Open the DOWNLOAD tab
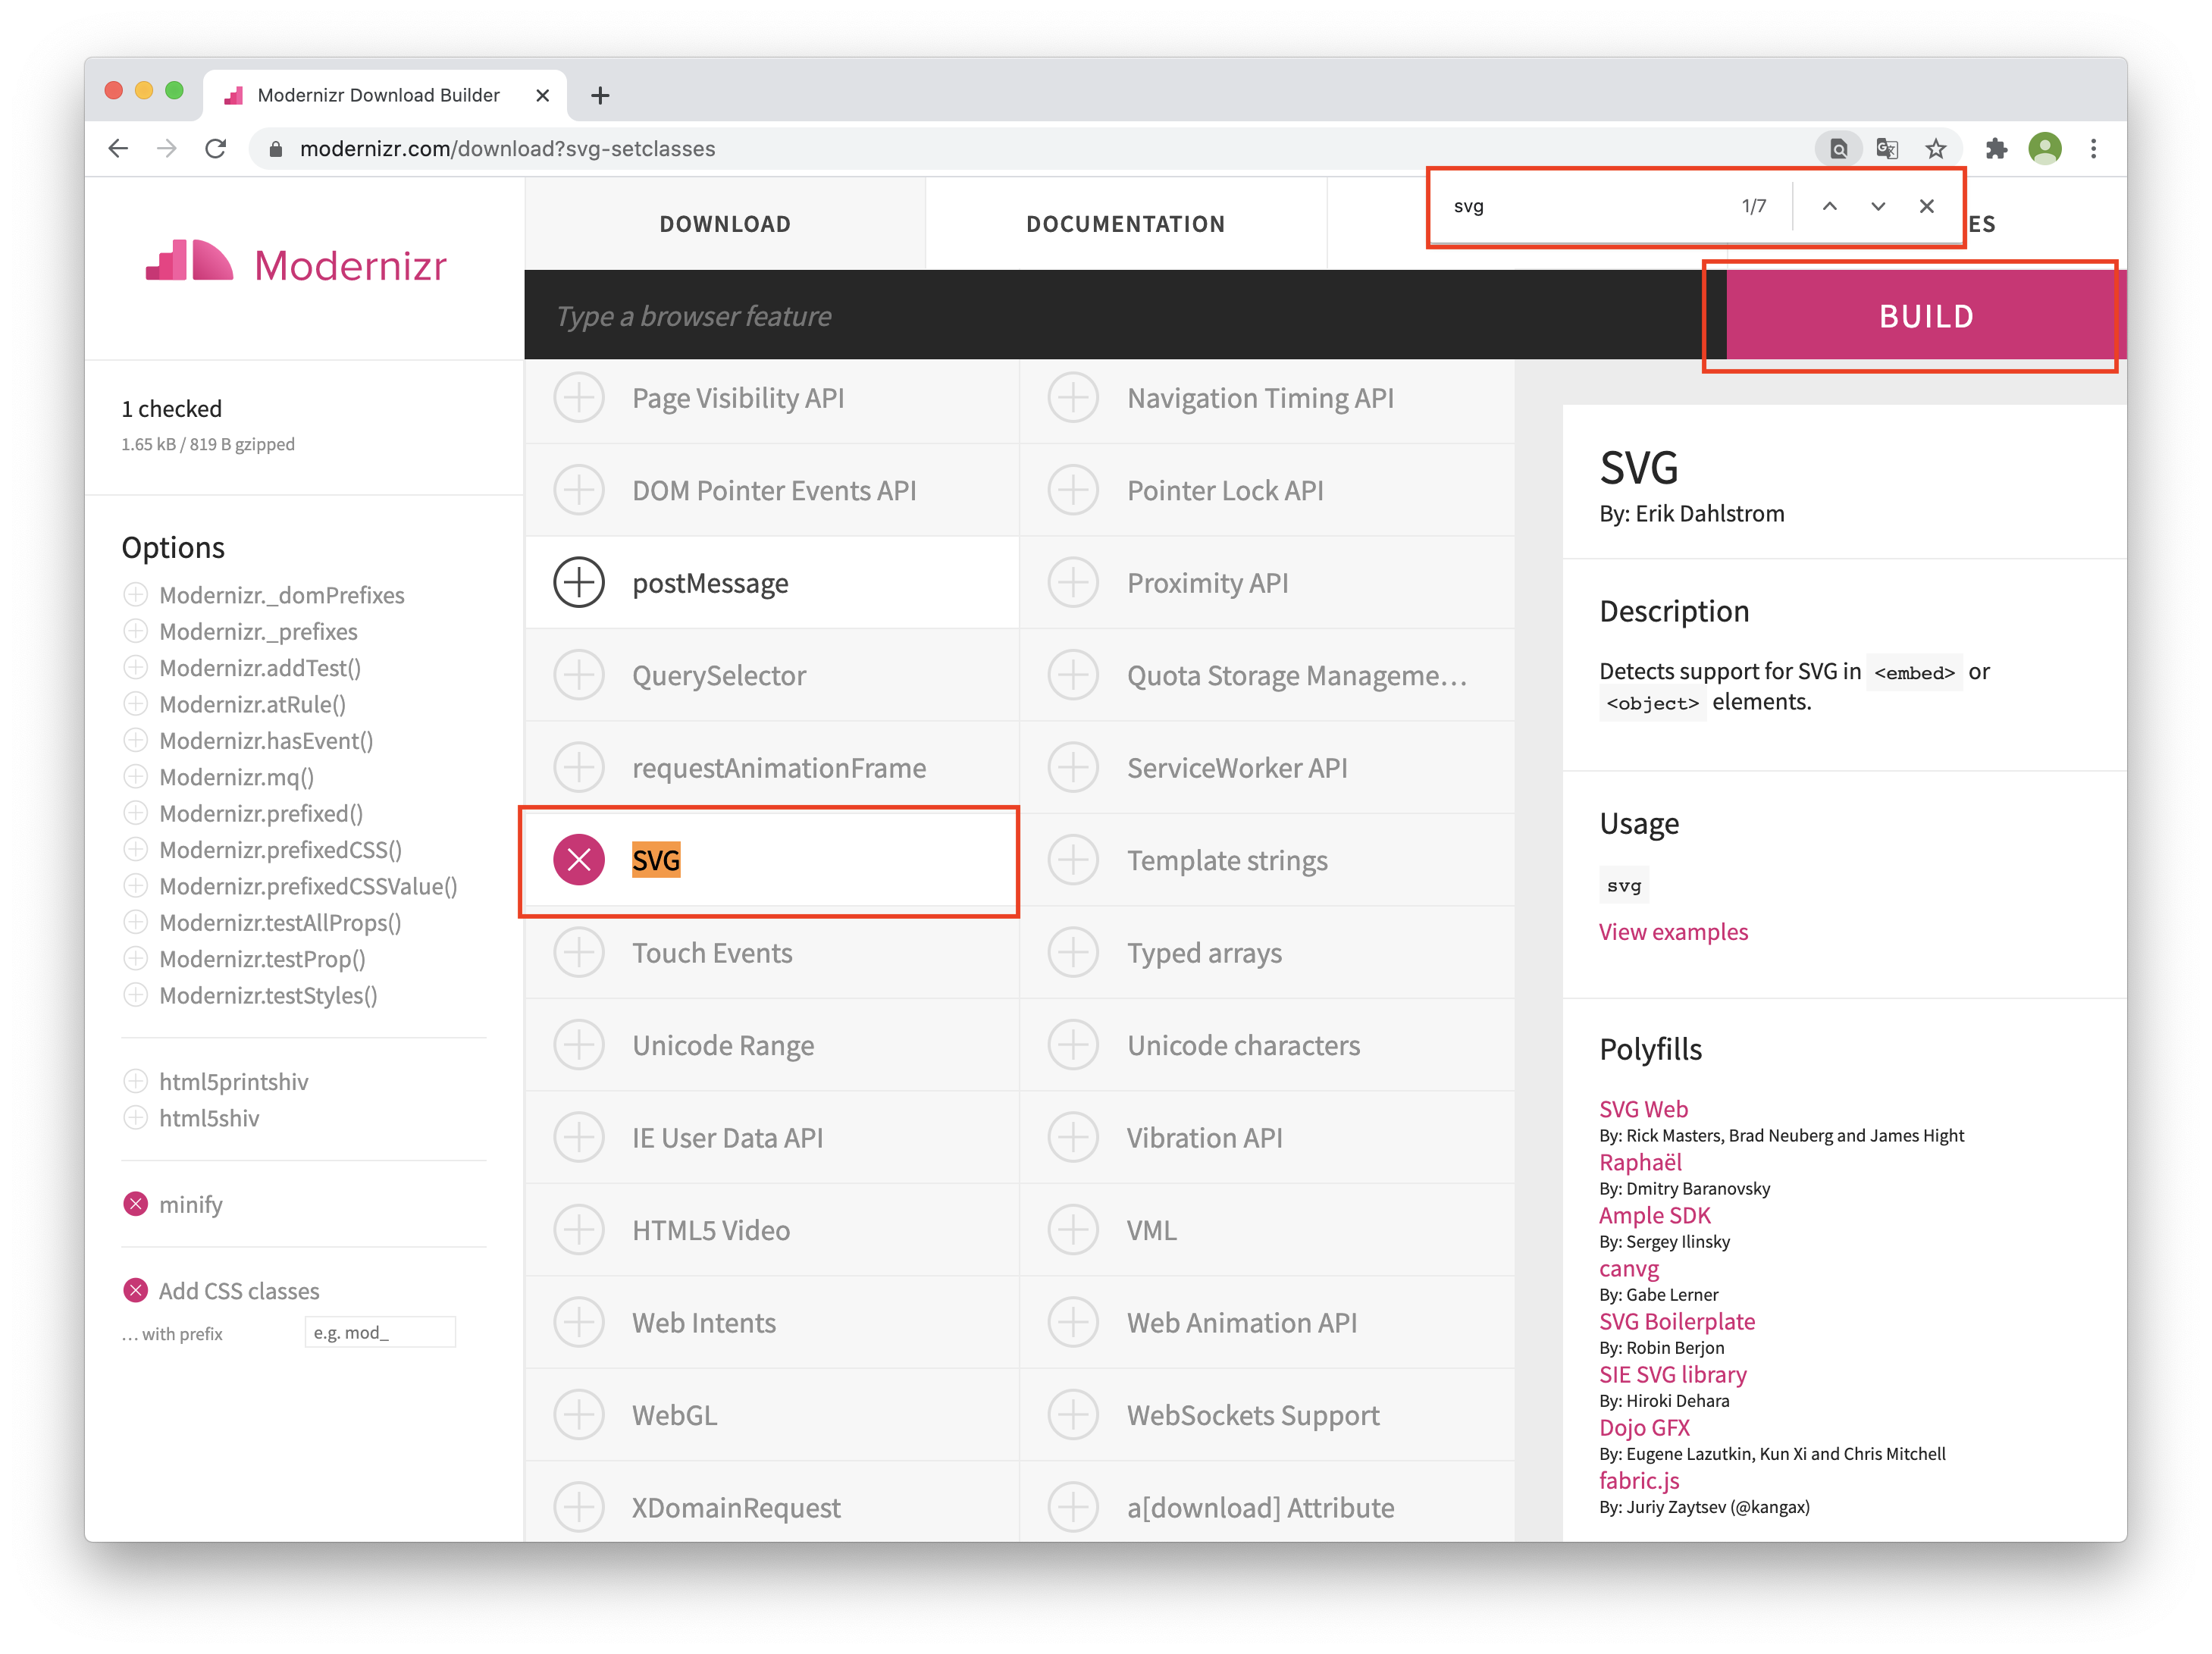The image size is (2212, 1654). 725,224
